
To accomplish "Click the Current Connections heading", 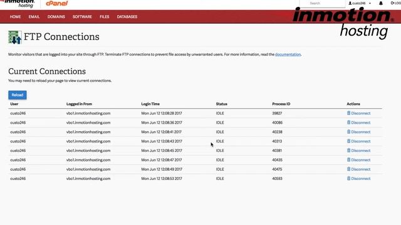I will [47, 71].
